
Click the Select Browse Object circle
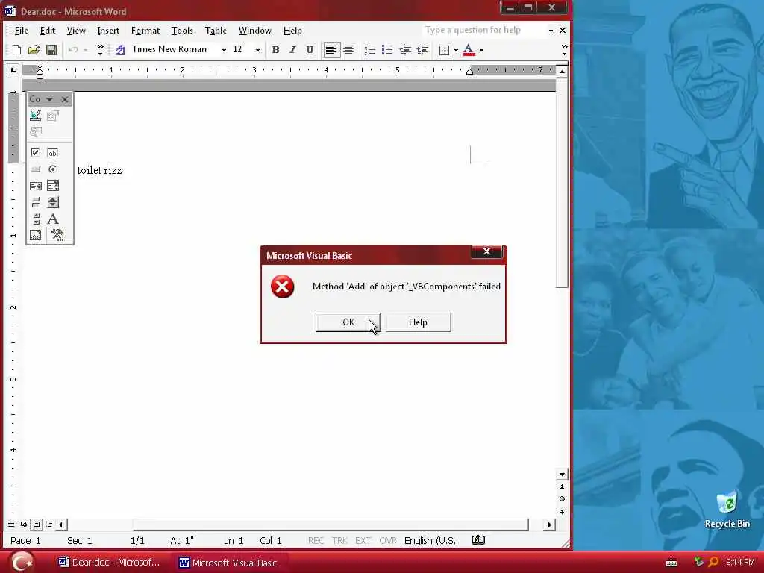[x=562, y=499]
